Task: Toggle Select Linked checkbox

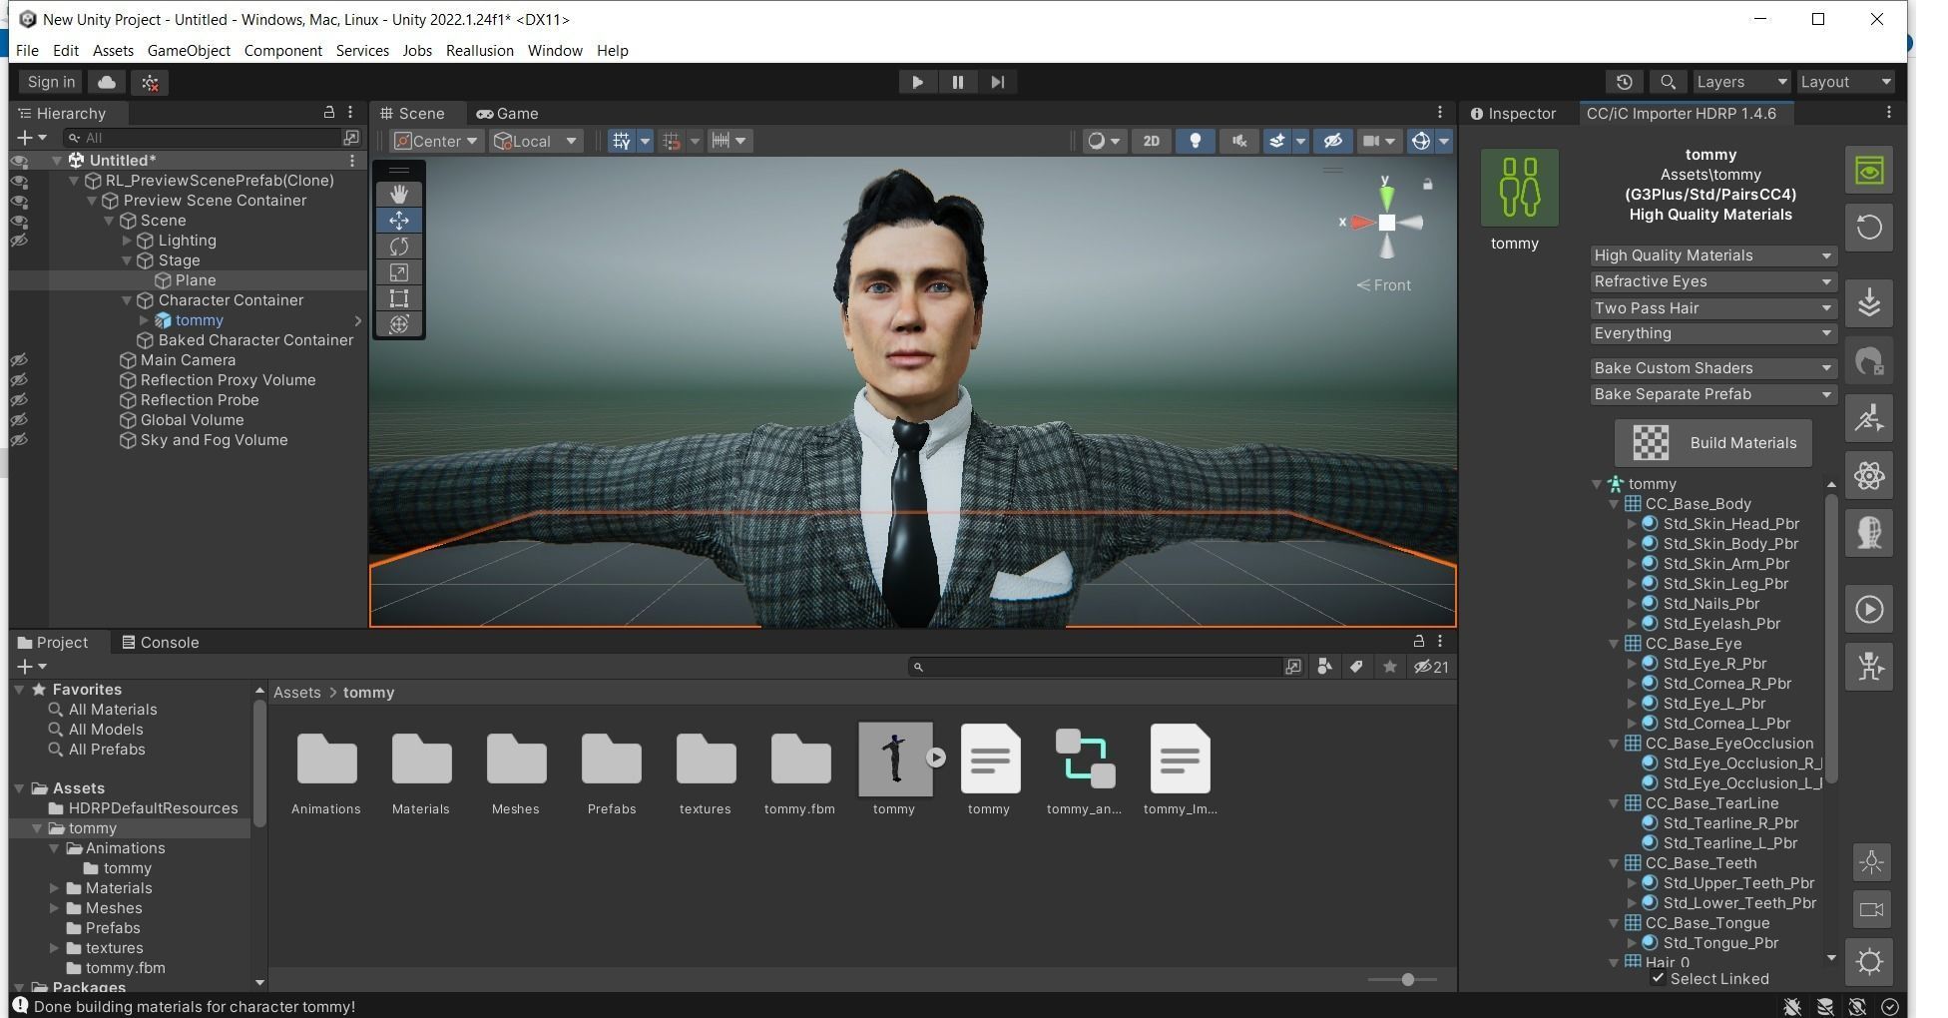Action: tap(1658, 978)
